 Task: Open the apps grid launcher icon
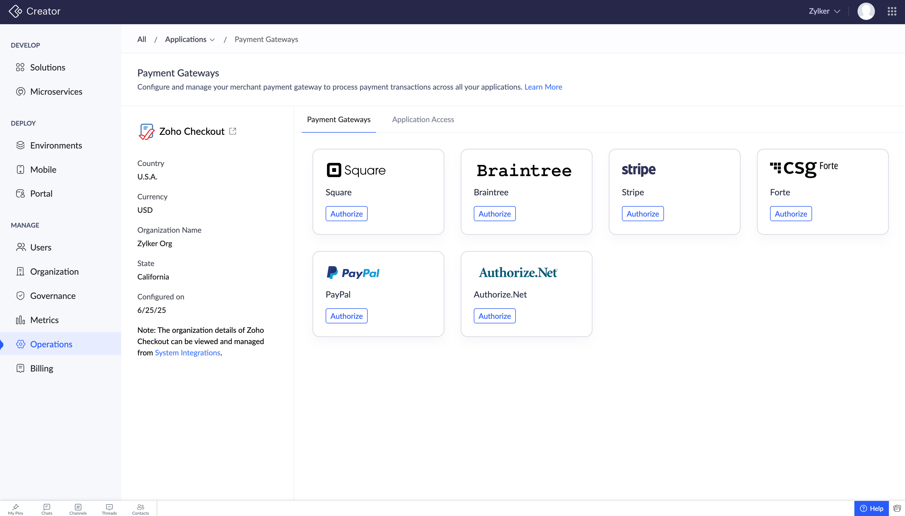(x=892, y=11)
